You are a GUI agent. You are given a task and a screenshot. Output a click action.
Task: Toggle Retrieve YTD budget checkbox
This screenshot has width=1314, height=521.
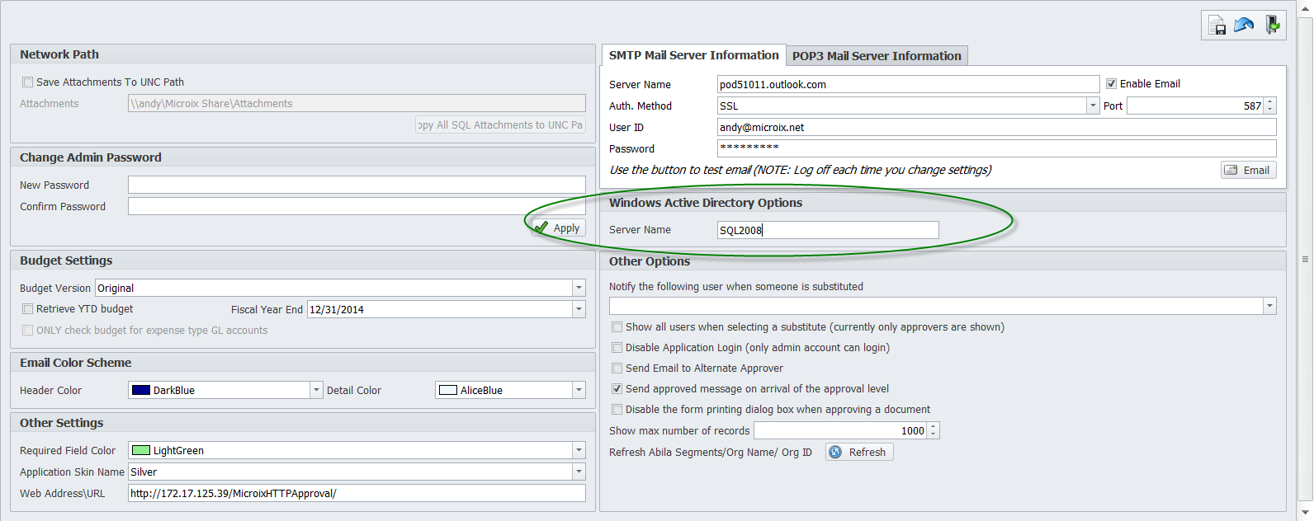[x=28, y=309]
